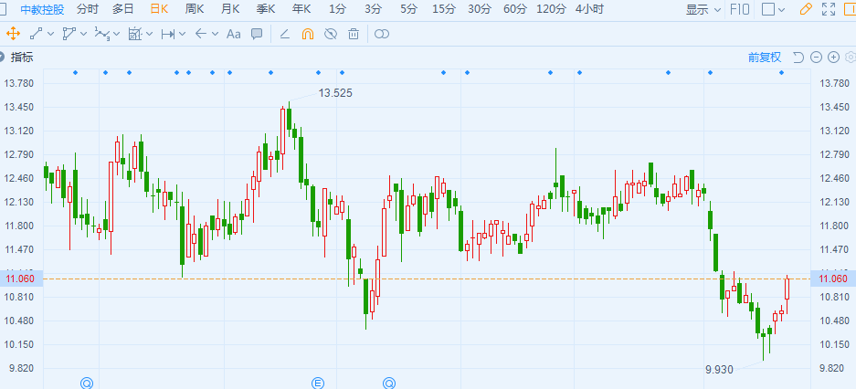Open the polygon tool dropdown arrow

(83, 35)
